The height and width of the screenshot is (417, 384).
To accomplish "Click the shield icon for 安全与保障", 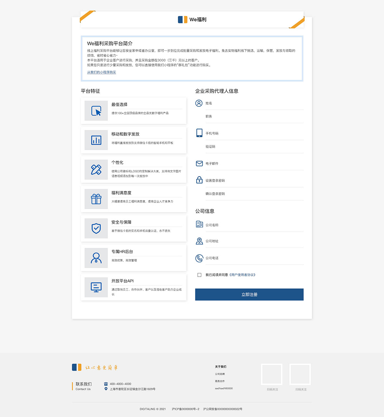I will point(96,228).
